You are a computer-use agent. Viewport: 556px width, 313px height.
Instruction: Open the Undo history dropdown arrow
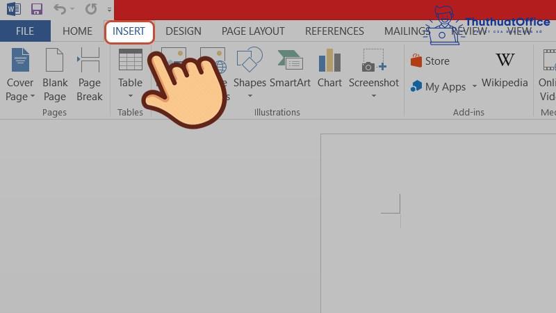(x=72, y=9)
